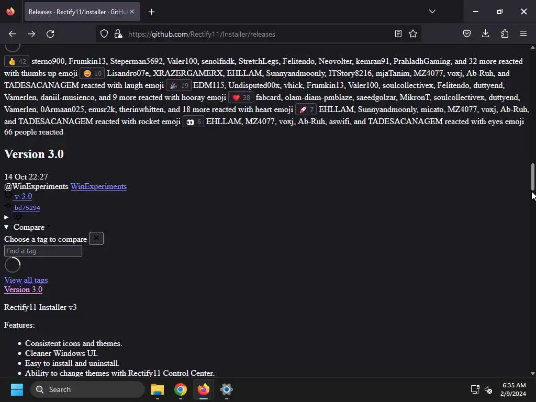The height and width of the screenshot is (402, 536).
Task: Focus the Find a tag field
Action: [x=43, y=251]
